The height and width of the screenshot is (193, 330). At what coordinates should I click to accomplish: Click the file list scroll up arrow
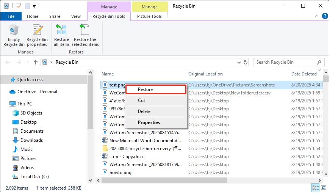(x=326, y=72)
